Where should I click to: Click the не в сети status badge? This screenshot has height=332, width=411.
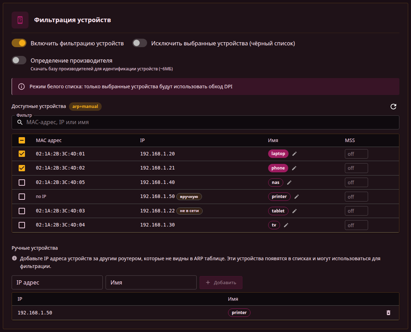pyautogui.click(x=189, y=211)
